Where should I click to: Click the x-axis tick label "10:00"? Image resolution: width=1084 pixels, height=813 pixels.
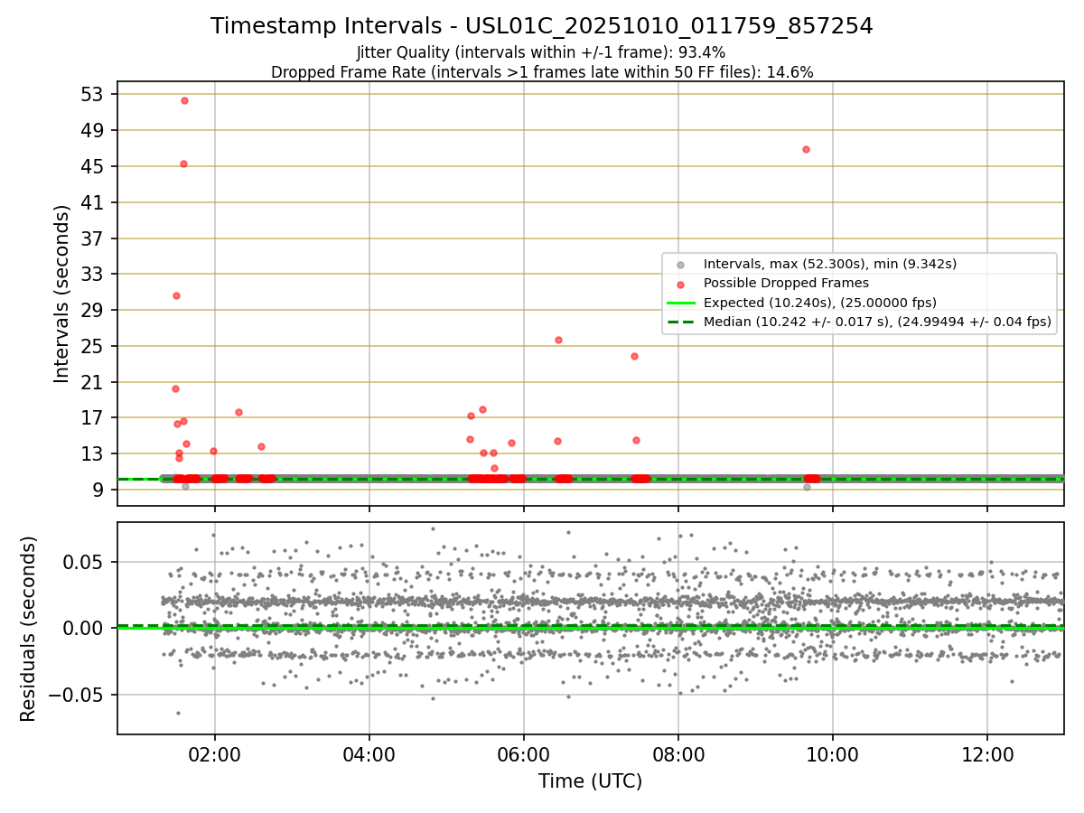[x=833, y=753]
